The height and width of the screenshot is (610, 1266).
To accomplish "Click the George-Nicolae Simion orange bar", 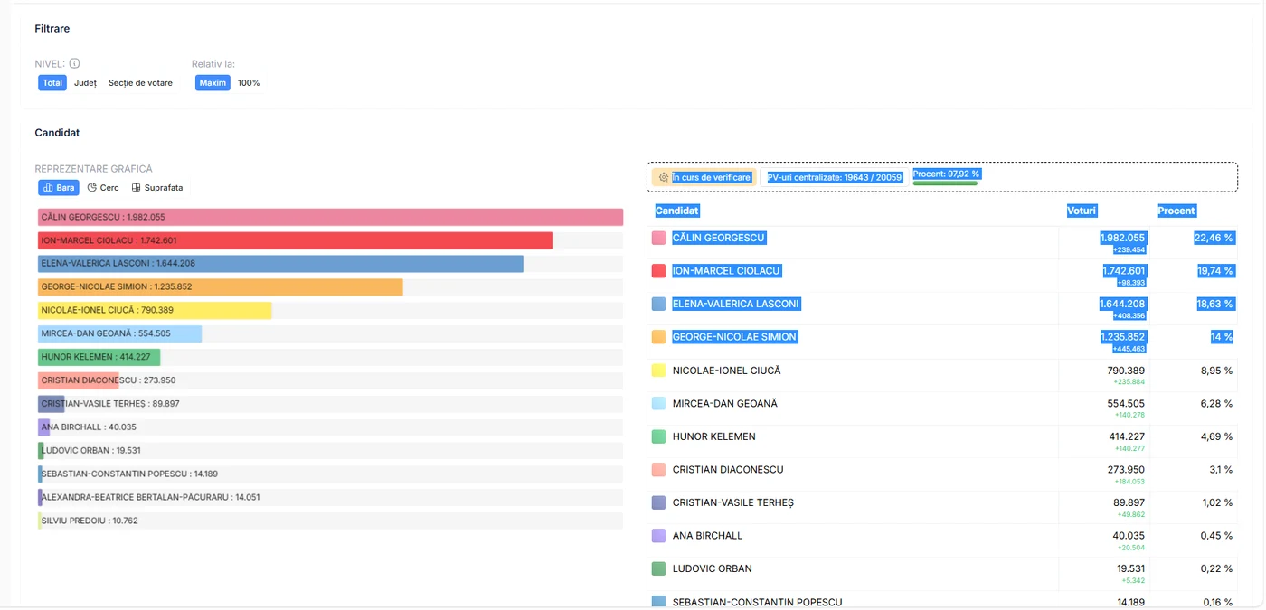I will point(220,287).
